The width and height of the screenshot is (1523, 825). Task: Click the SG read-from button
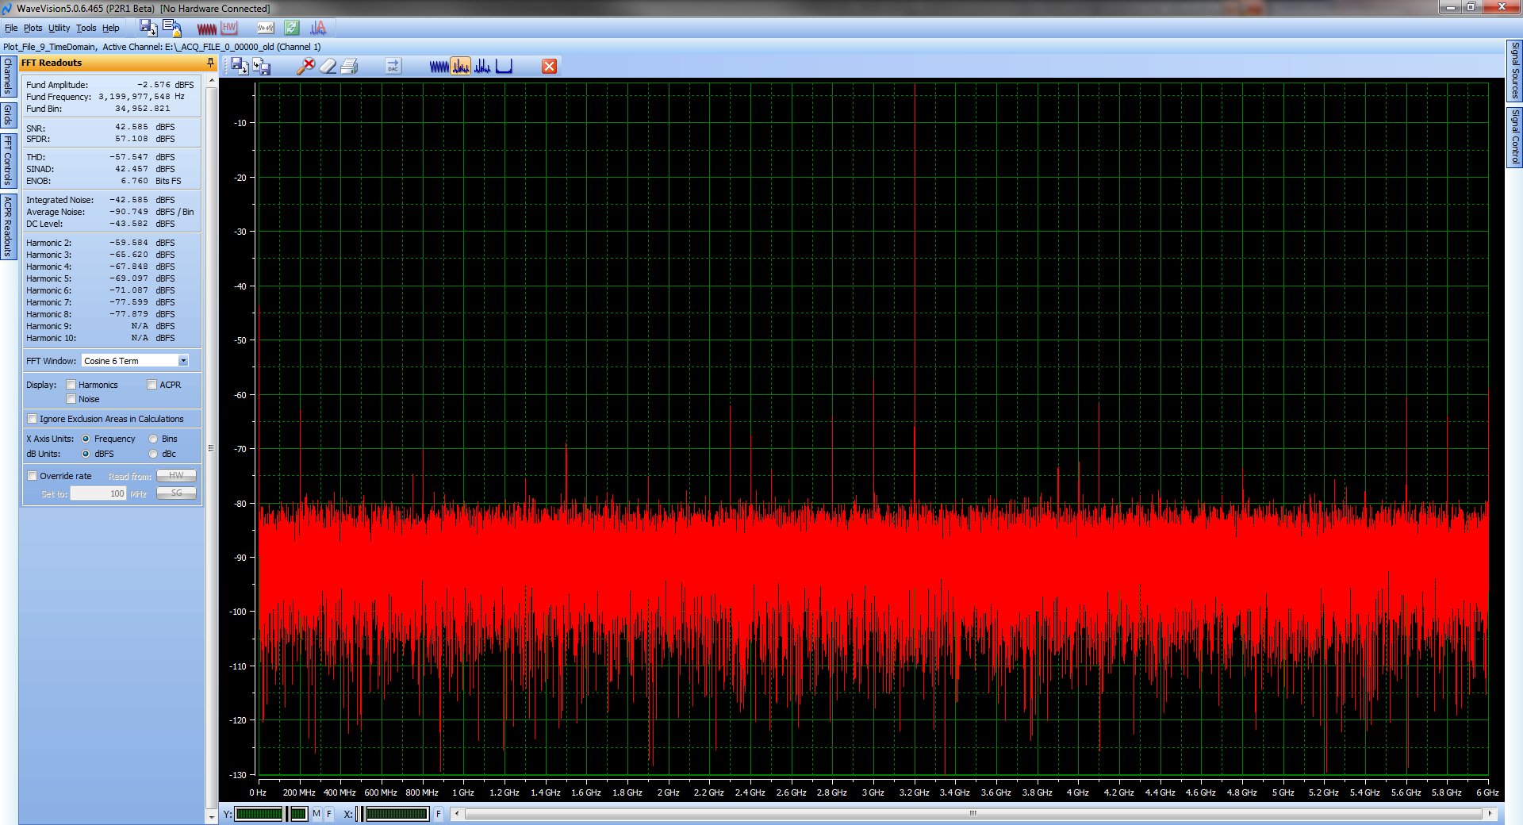176,493
